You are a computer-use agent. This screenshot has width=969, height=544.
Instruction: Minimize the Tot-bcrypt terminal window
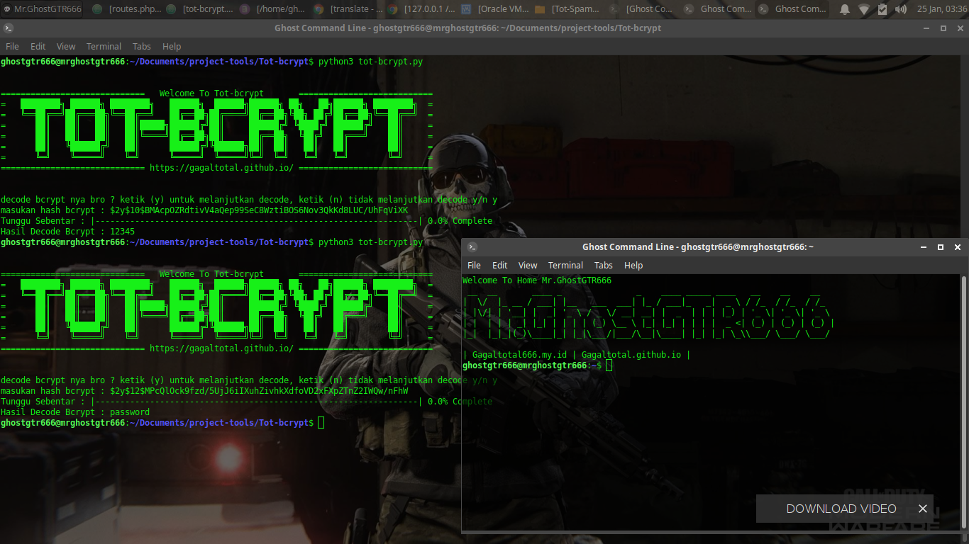926,28
